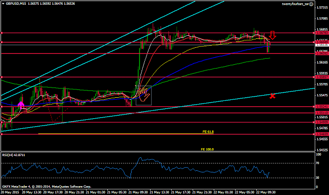Screen dimensions: 329x195
Task: Click the 1.55935 price scale value
Action: (x=322, y=73)
